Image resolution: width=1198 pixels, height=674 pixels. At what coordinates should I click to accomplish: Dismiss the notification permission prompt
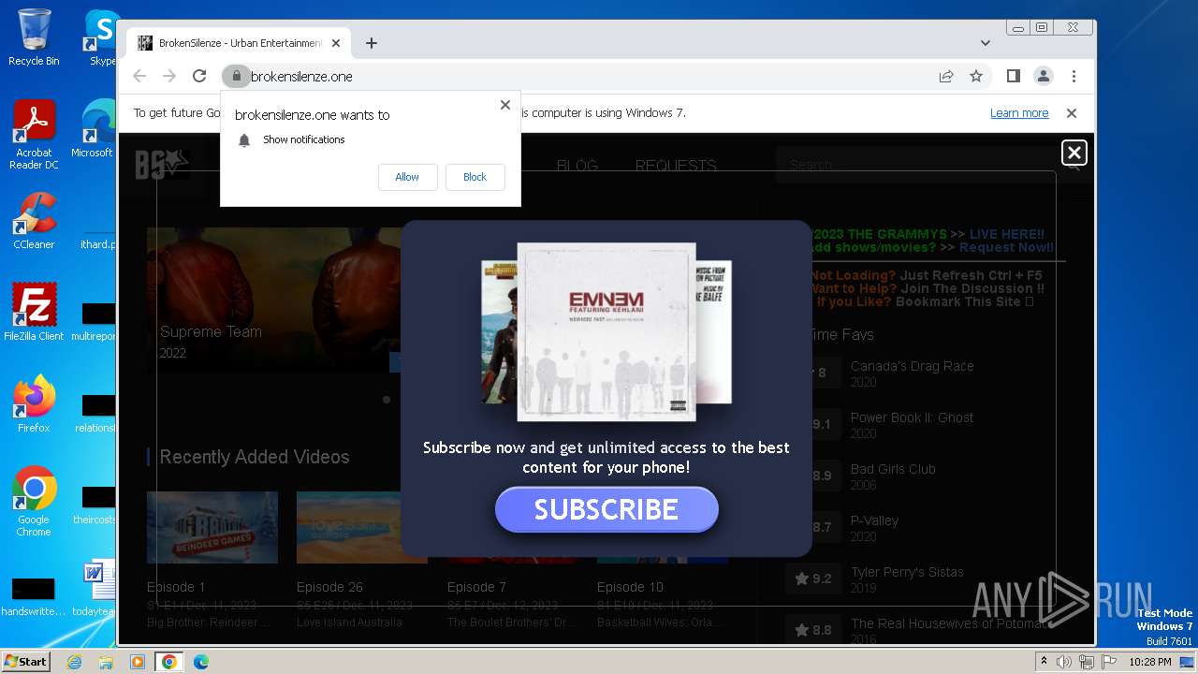505,105
